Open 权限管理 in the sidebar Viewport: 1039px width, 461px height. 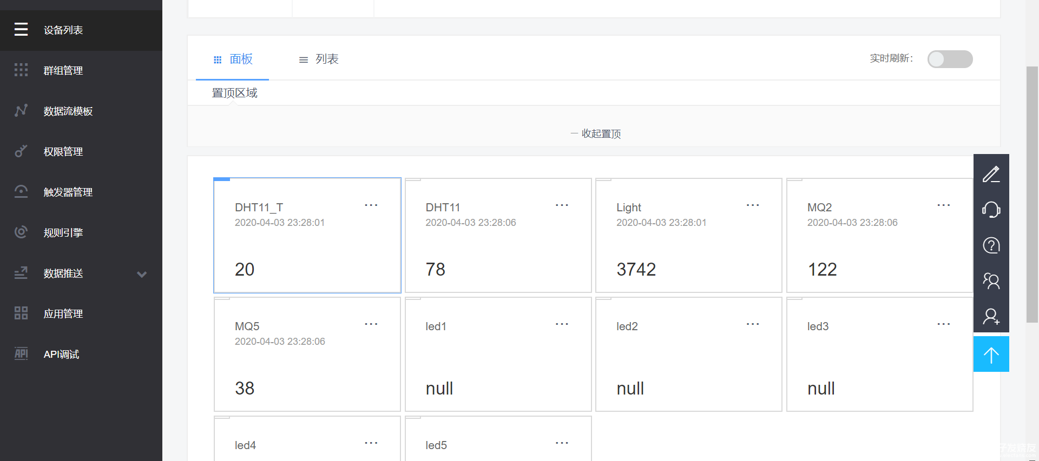click(x=81, y=152)
